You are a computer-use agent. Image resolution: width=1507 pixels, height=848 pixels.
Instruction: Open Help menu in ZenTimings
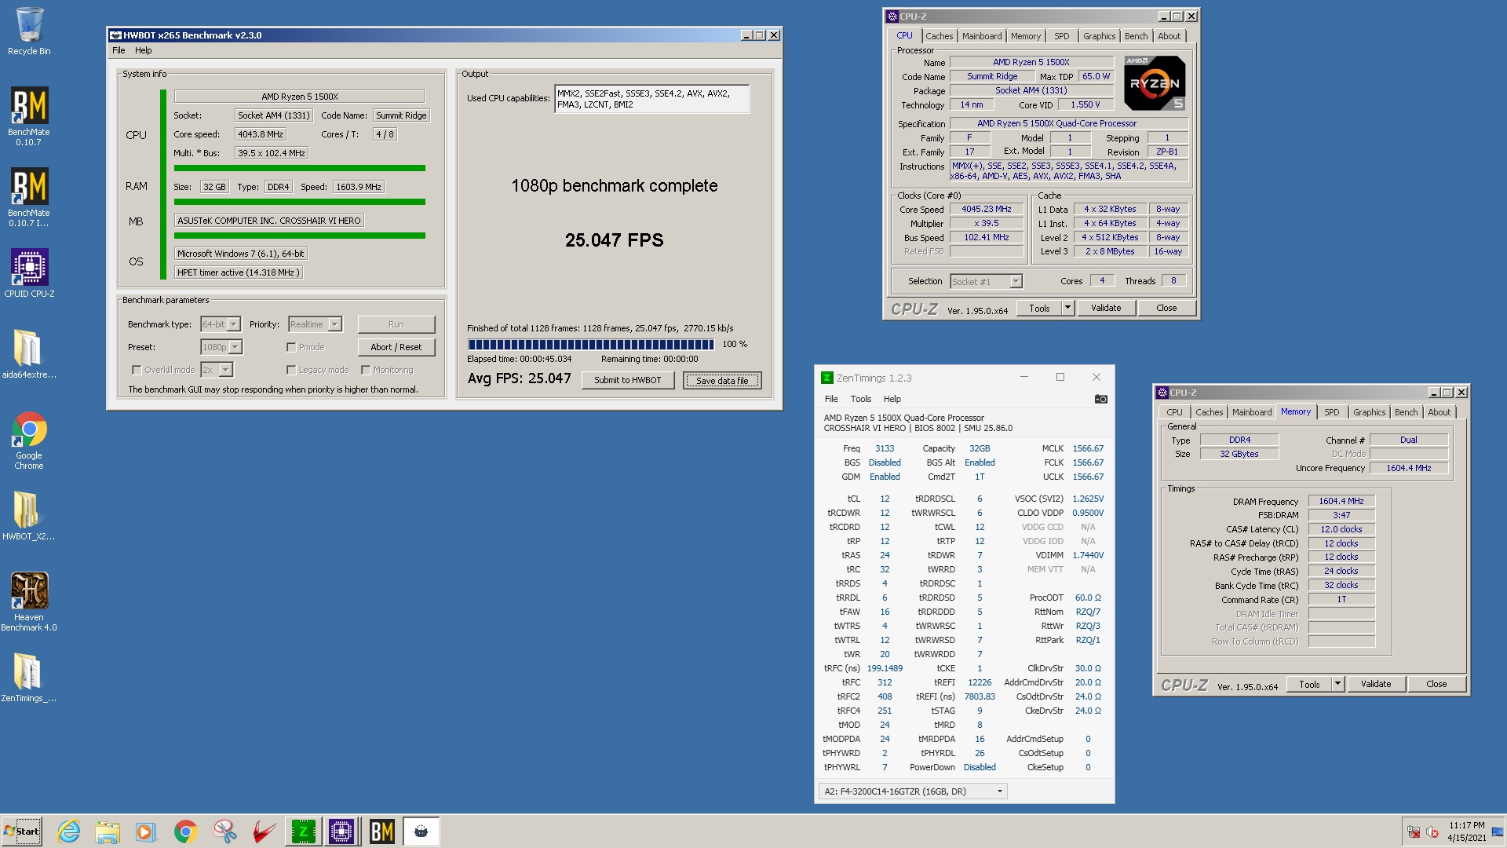tap(892, 399)
